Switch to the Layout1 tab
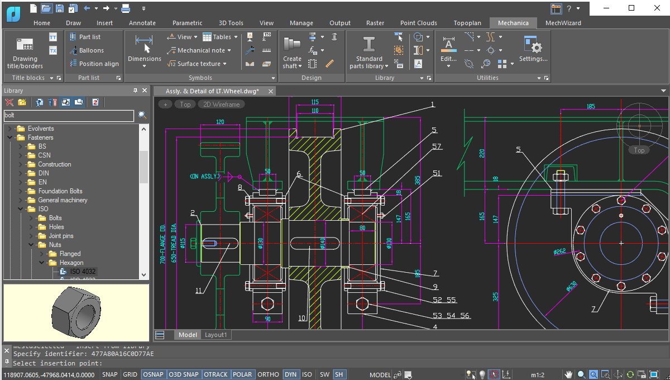The height and width of the screenshot is (380, 670). pyautogui.click(x=216, y=334)
